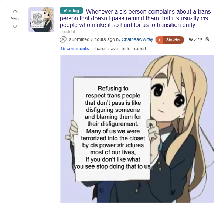Downvote the post with the down arrow
The height and width of the screenshot is (213, 218).
point(15,26)
